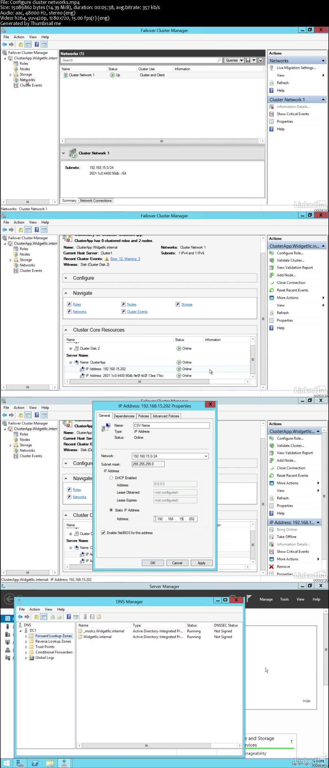The height and width of the screenshot is (768, 329).
Task: Open the Manage menu in Server Manager
Action: (266, 599)
